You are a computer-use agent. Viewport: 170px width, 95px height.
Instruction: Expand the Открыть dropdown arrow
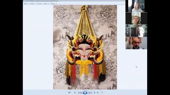pos(56,3)
